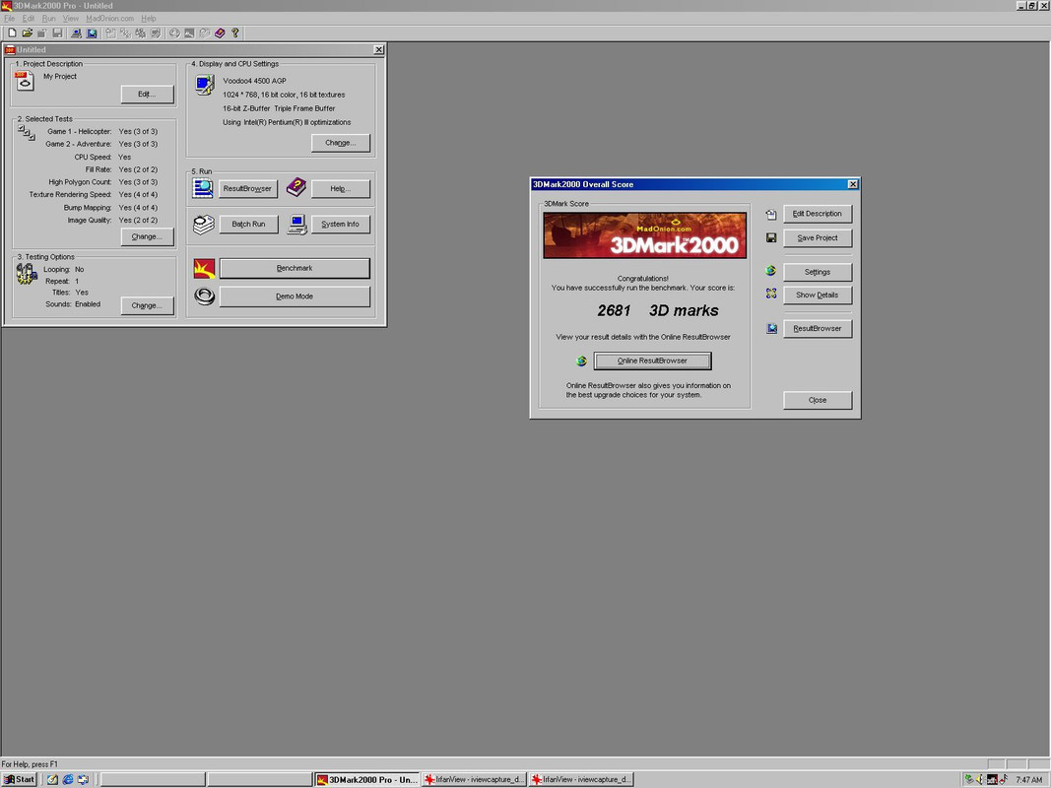1051x788 pixels.
Task: Click Edit... under Project Description
Action: pos(147,94)
